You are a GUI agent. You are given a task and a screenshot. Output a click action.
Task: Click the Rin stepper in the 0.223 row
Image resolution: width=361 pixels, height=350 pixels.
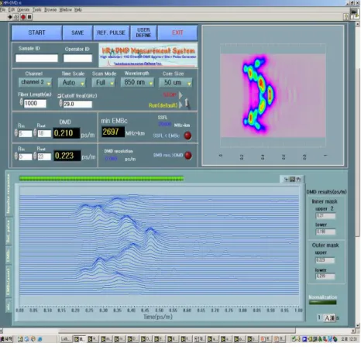[16, 156]
